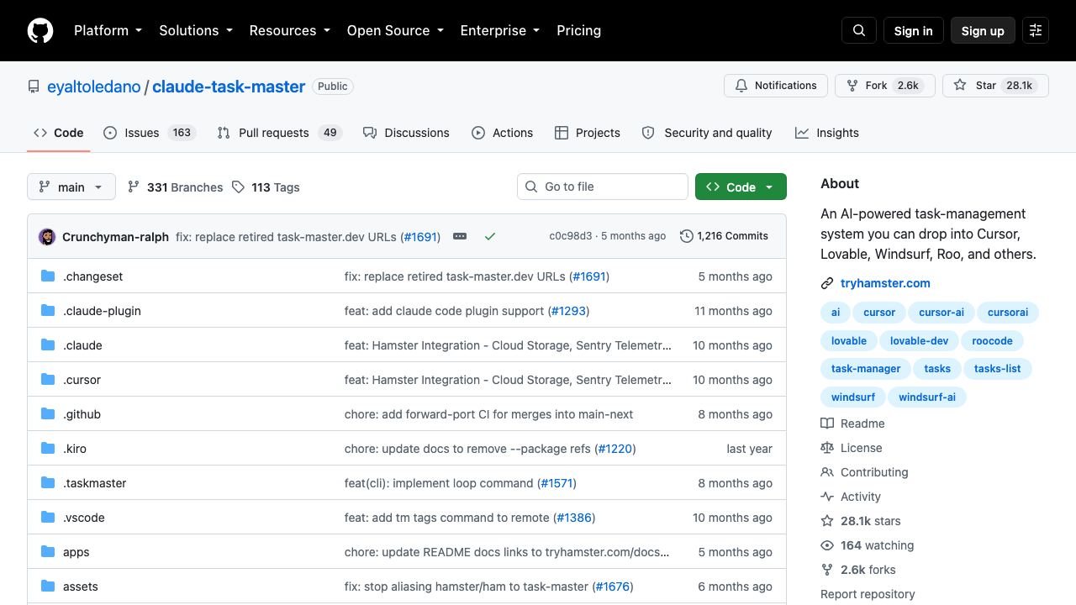Expand the Platform menu
The height and width of the screenshot is (605, 1076).
(108, 30)
